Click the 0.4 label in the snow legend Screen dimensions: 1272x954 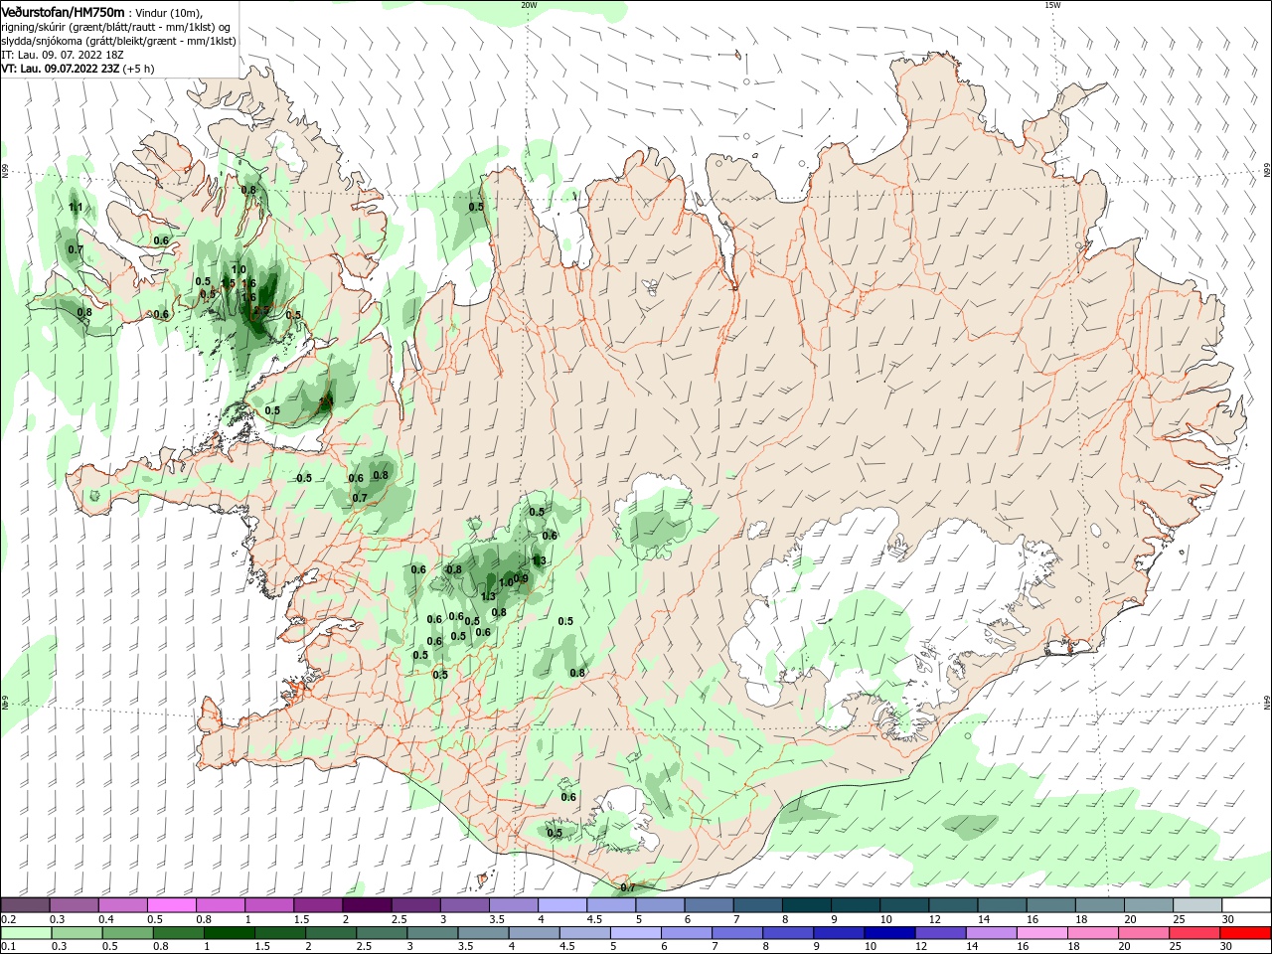pos(106,919)
